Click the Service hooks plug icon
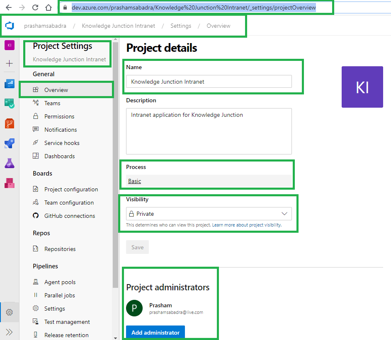The image size is (391, 340). click(x=36, y=142)
